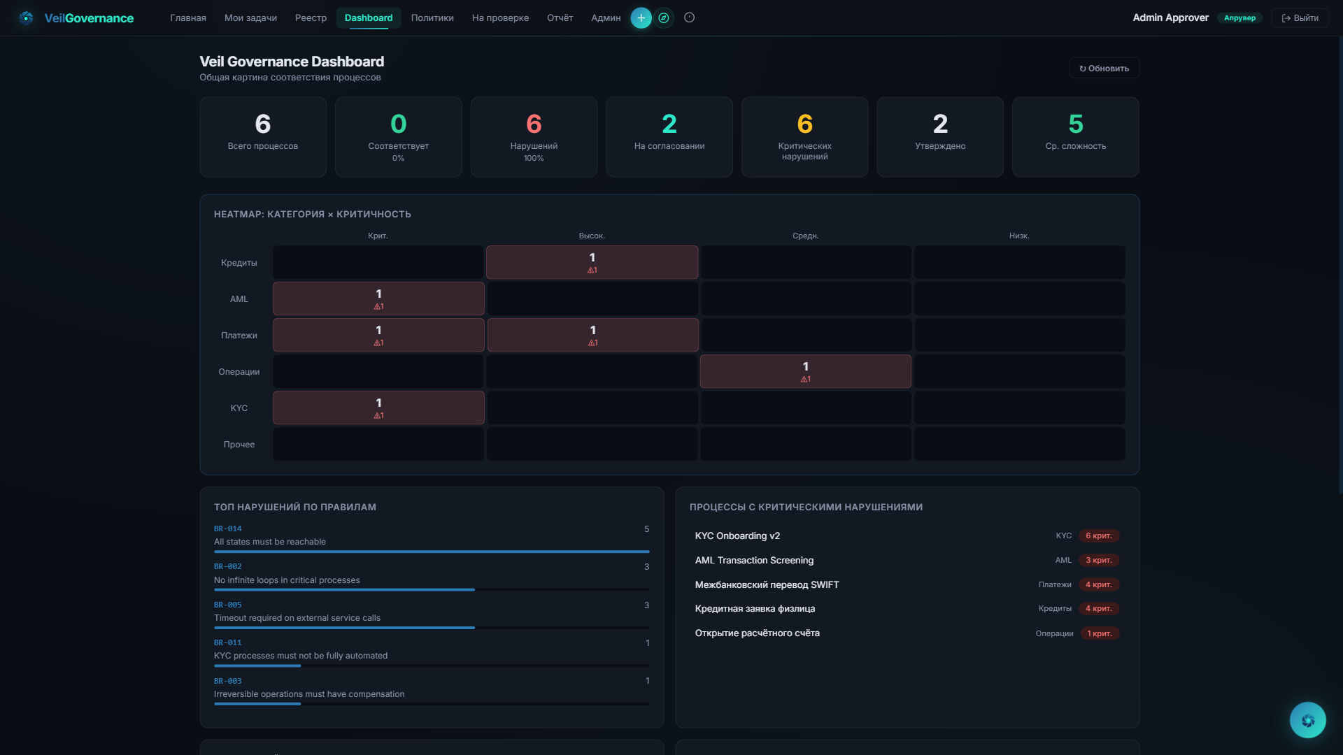Viewport: 1343px width, 755px height.
Task: Open На проверке section
Action: click(500, 18)
